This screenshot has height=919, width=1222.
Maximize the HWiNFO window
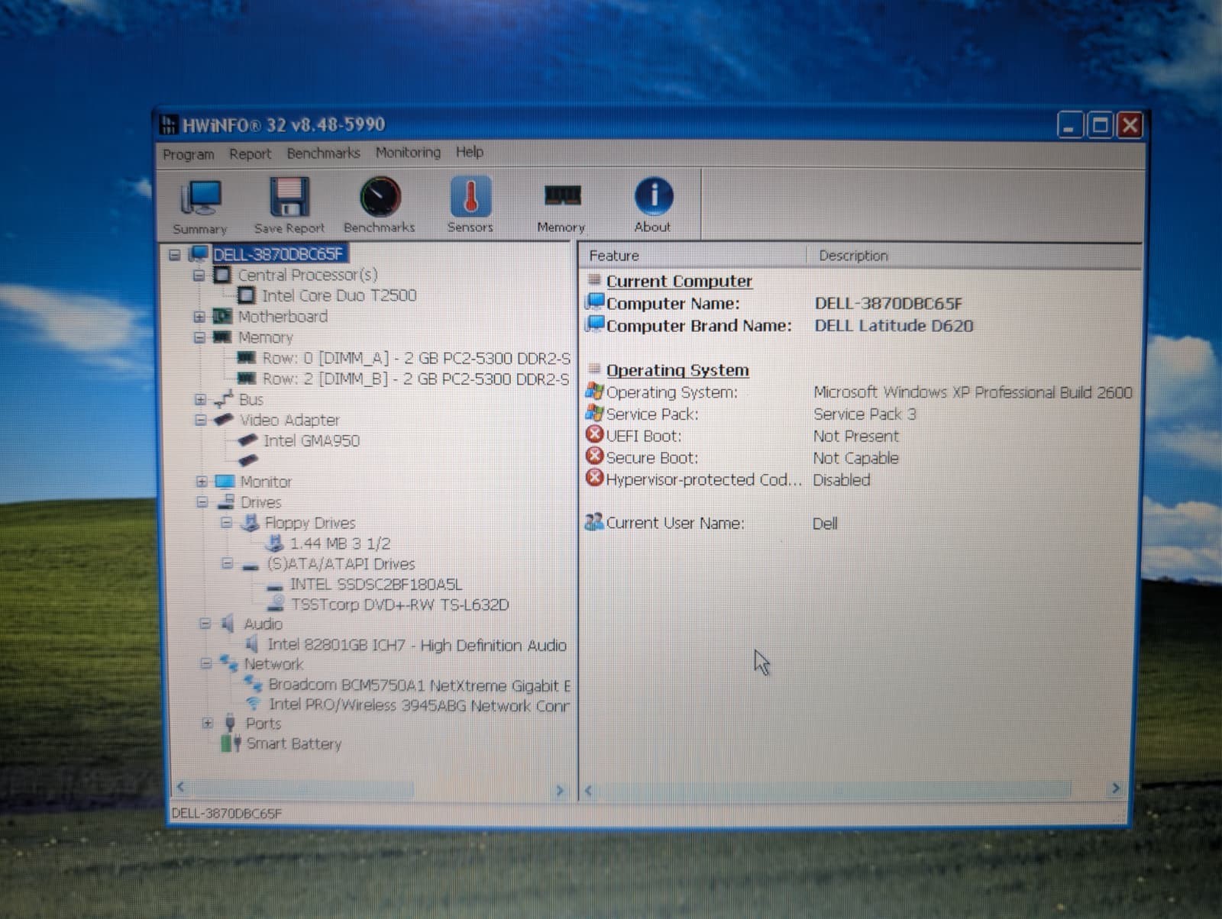[1100, 125]
